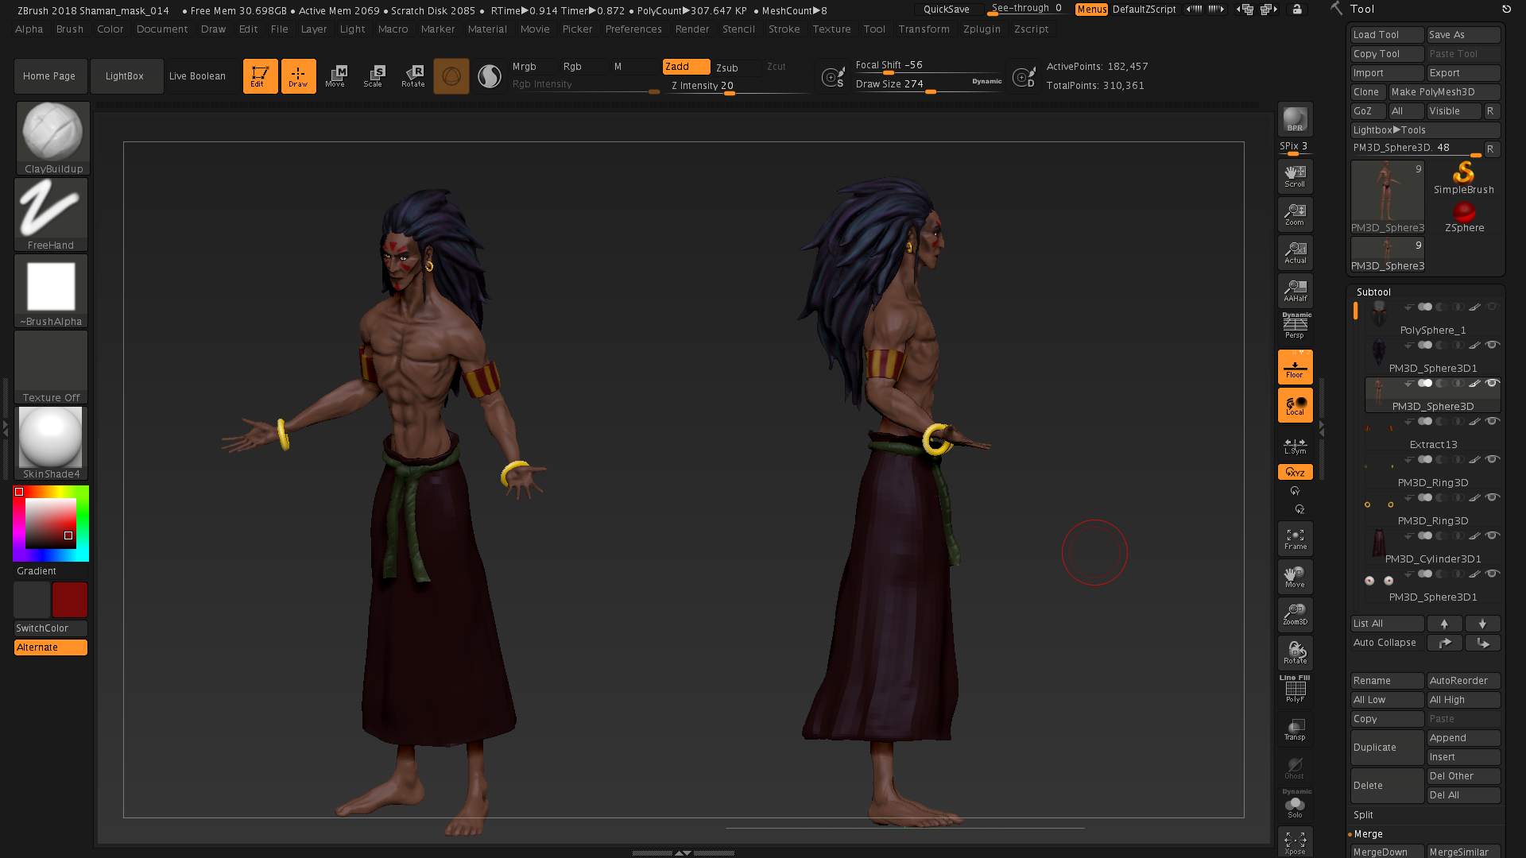The height and width of the screenshot is (858, 1526).
Task: Open the ClayBuildup brush picker
Action: coord(52,138)
